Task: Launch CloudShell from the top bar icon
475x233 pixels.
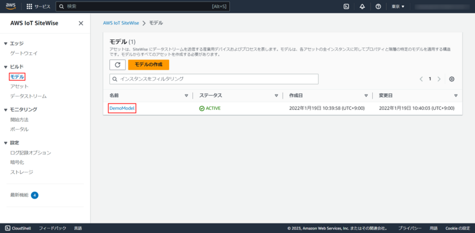Action: [346, 7]
